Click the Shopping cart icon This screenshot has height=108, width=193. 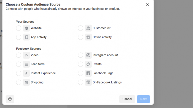click(x=26, y=82)
